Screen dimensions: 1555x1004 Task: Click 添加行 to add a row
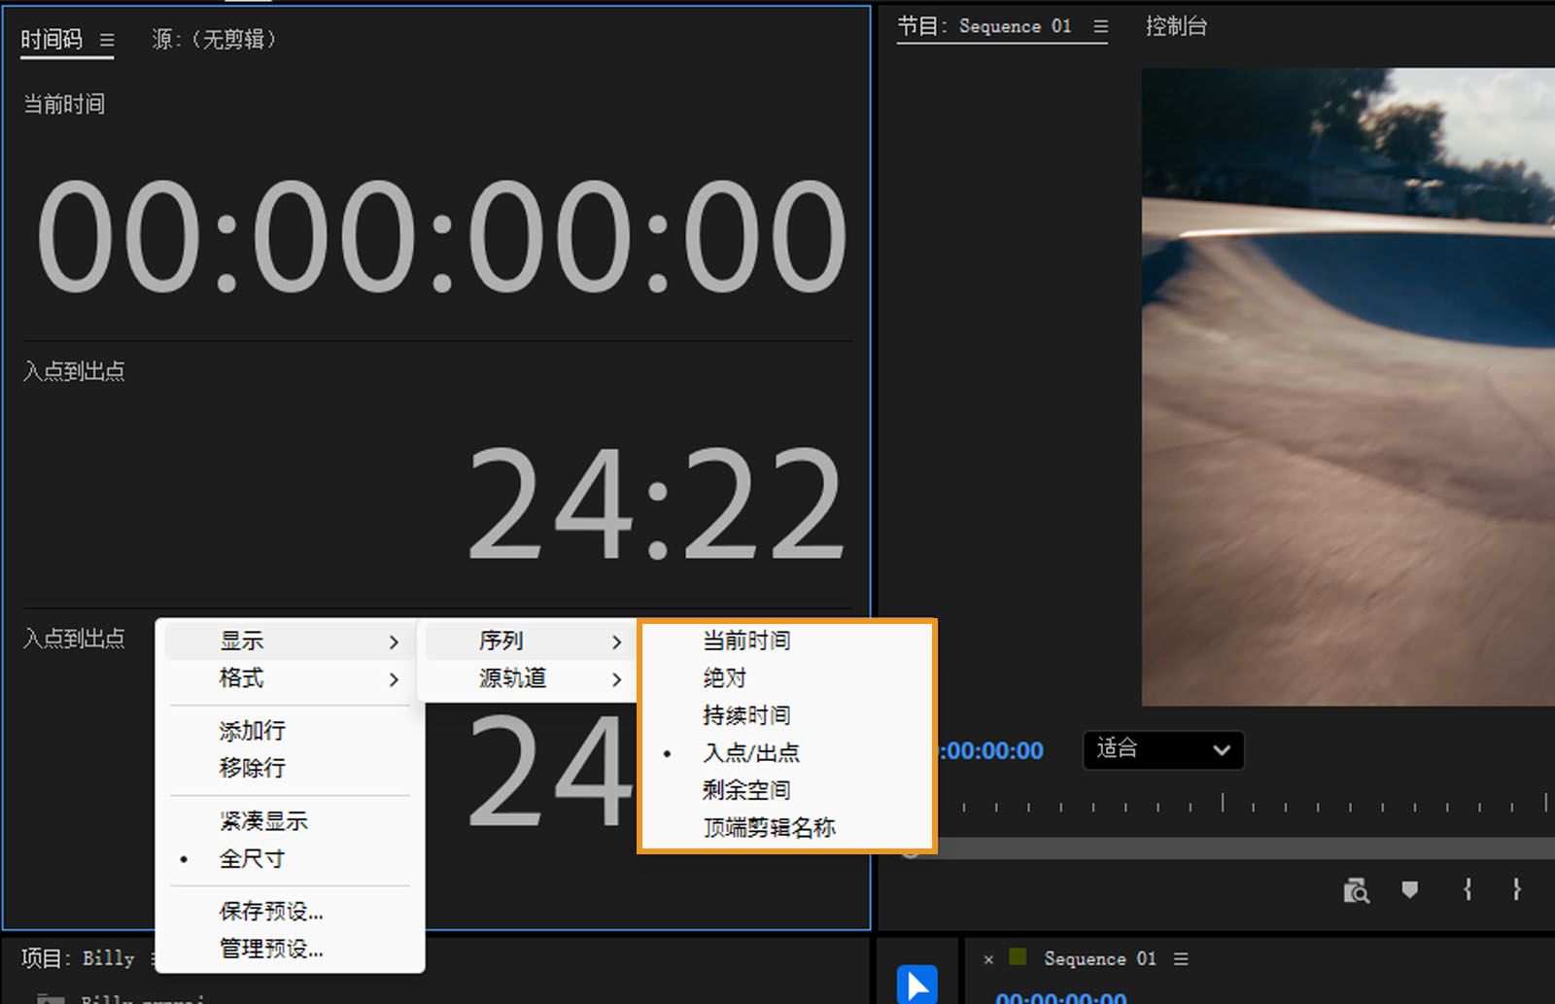pyautogui.click(x=249, y=730)
